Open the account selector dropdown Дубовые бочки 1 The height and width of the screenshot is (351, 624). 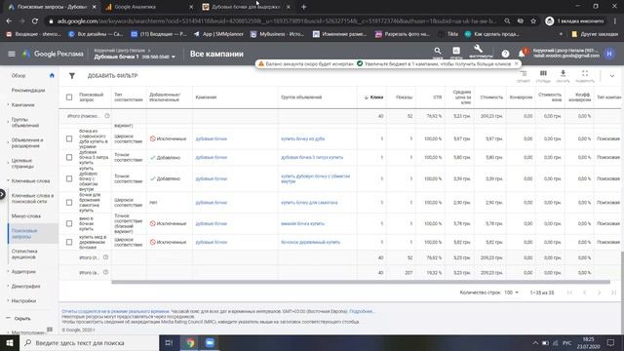click(x=135, y=57)
